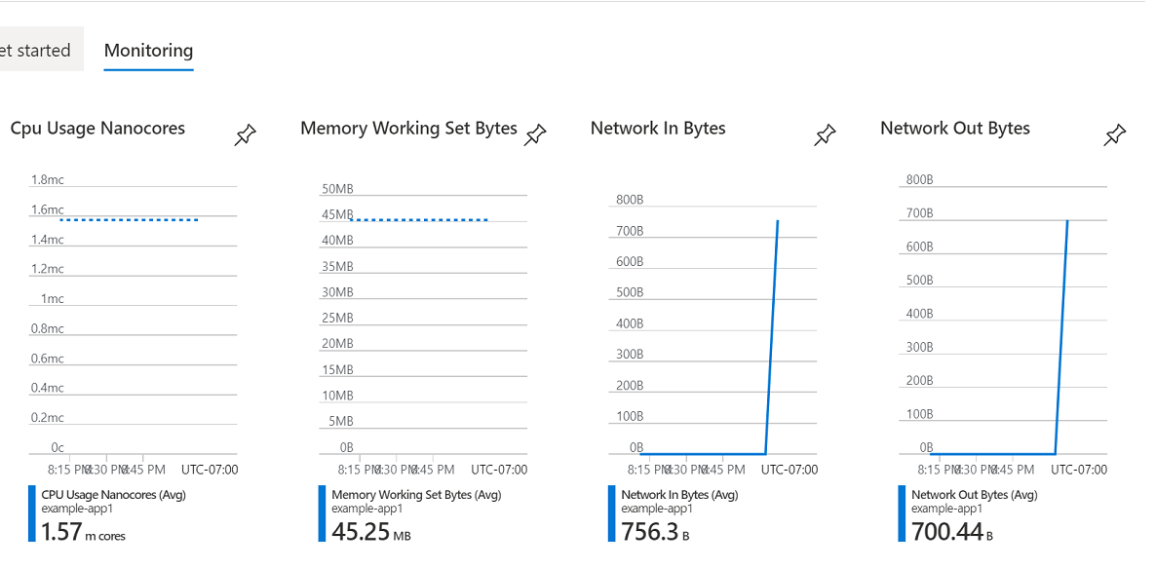Click the UTC-07:00 label on the CPU chart
The height and width of the screenshot is (568, 1155).
click(x=209, y=469)
